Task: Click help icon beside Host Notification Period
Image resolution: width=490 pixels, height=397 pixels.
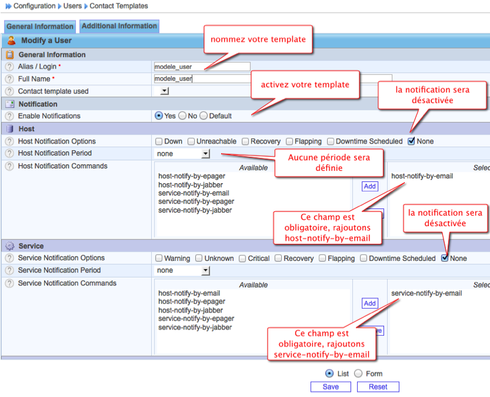Action: 9,154
